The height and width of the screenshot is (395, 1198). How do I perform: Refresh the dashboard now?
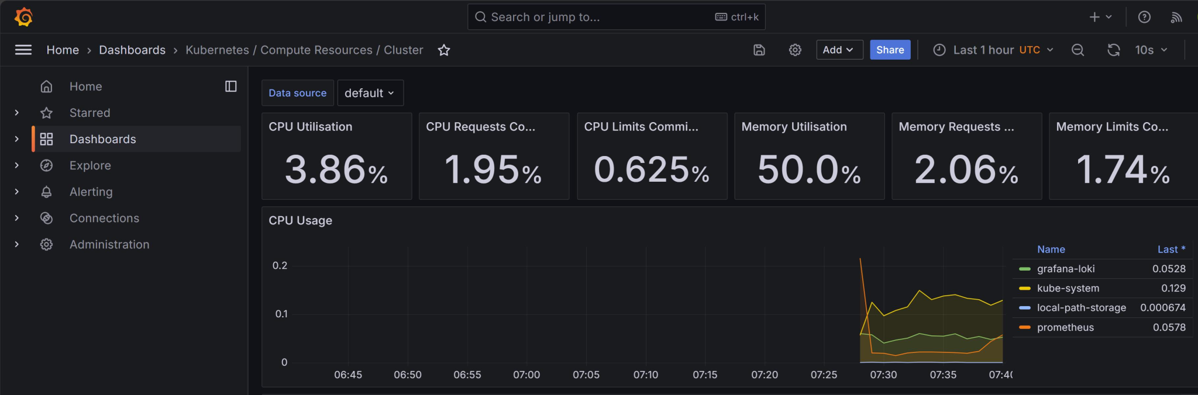[1114, 50]
